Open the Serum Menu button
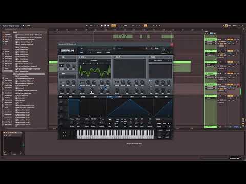Screen dimensions: 246x184 [156, 48]
